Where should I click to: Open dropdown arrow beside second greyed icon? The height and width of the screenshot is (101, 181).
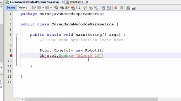tap(51, 8)
